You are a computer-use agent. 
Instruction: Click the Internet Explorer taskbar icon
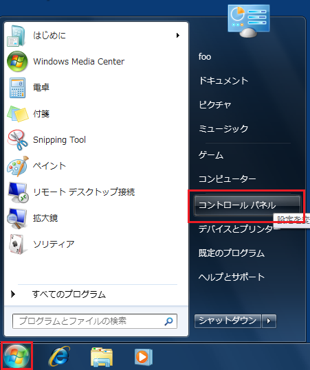[x=59, y=356]
